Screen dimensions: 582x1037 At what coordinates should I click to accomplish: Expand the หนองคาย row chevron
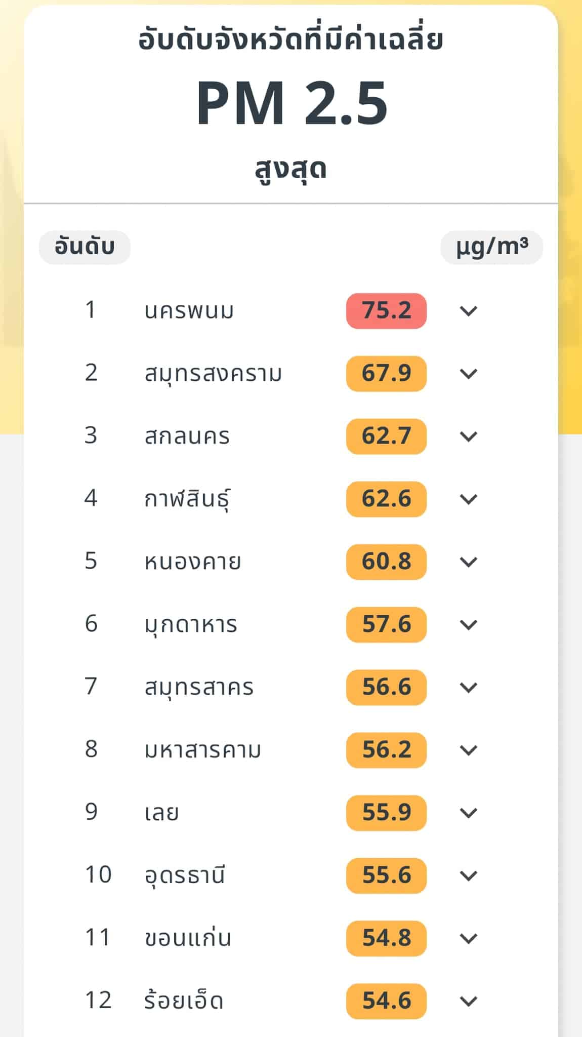pos(468,562)
